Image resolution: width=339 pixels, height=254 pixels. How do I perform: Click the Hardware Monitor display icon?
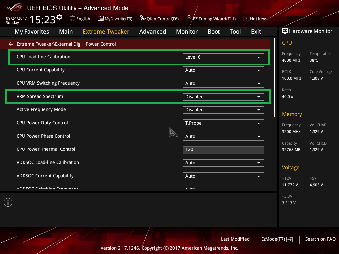point(285,31)
